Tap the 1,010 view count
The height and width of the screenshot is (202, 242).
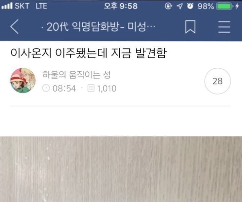point(107,89)
